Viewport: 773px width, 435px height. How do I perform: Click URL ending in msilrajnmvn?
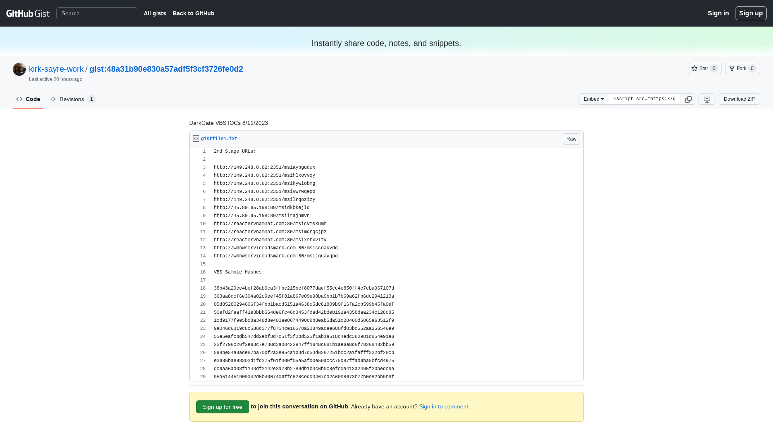coord(262,216)
